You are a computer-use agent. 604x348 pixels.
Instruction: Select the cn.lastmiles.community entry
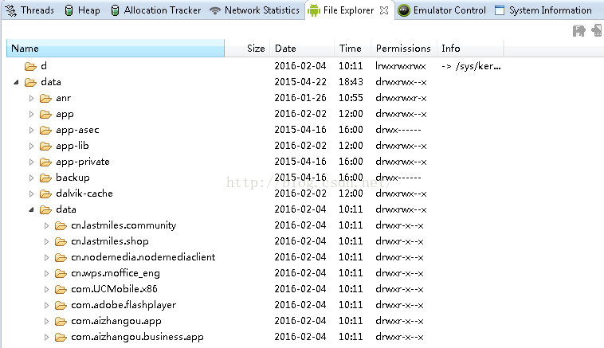tap(124, 225)
